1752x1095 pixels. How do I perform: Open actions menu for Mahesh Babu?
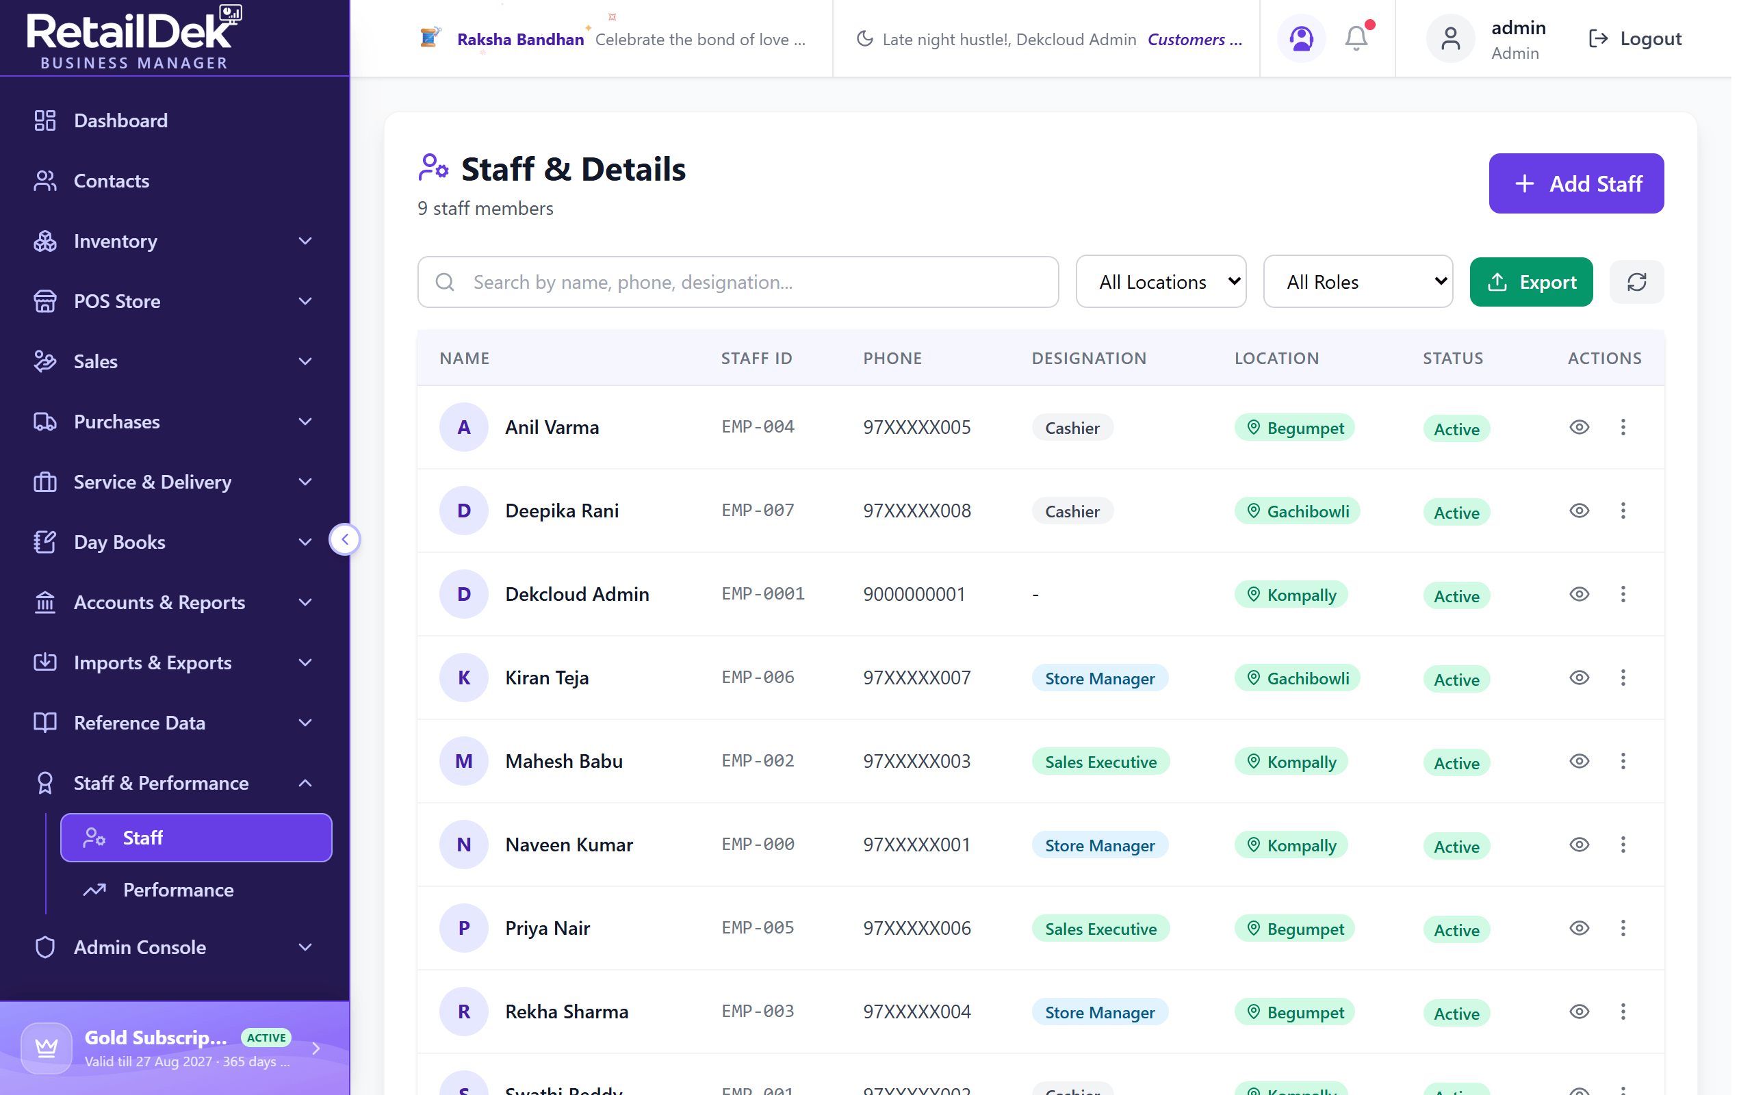click(x=1623, y=761)
